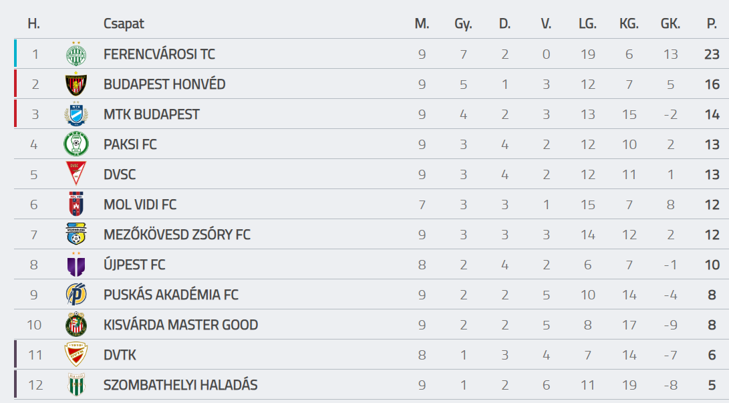Click the Mezőkövesd Zsóry FC logo

[x=76, y=235]
